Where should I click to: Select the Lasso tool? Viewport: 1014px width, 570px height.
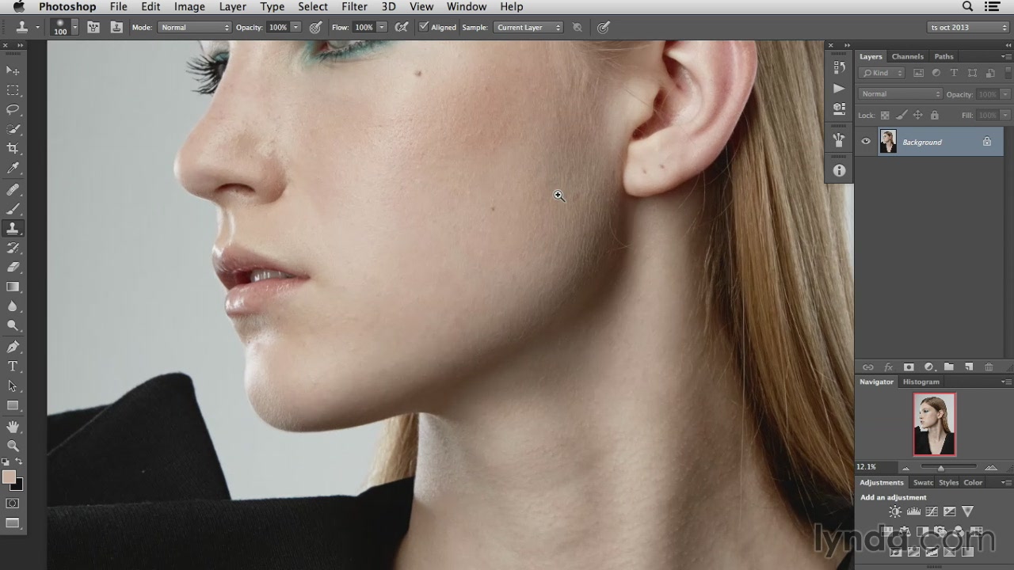click(x=13, y=110)
